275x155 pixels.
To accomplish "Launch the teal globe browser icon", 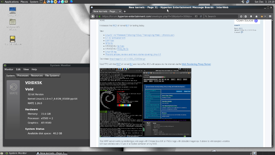I will (x=63, y=2).
